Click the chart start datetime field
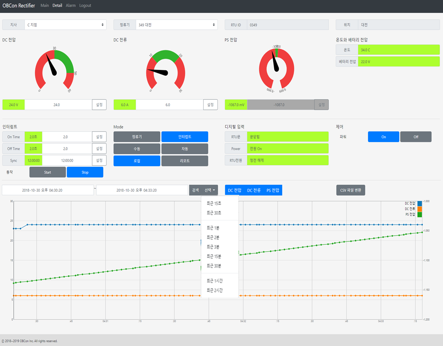Image resolution: width=443 pixels, height=346 pixels. click(x=48, y=190)
